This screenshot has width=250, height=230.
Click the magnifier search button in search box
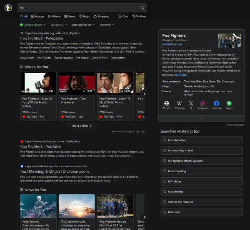(142, 8)
